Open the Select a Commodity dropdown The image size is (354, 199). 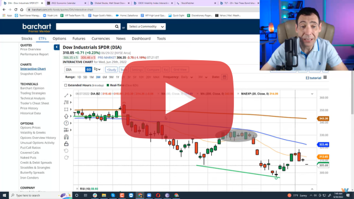[x=146, y=27]
